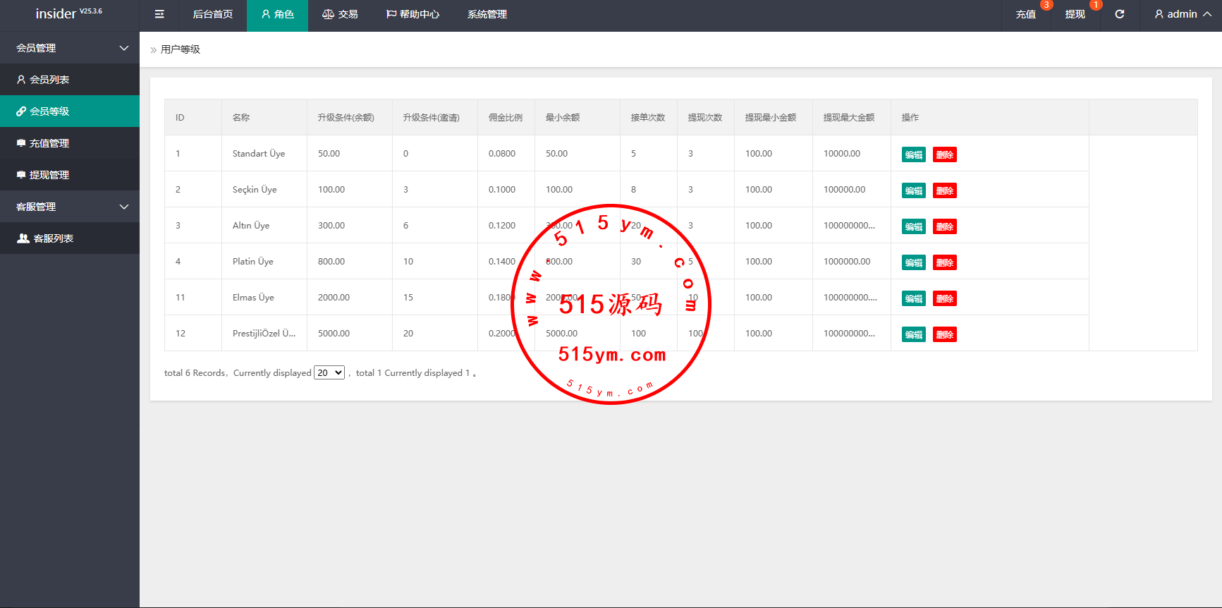Edit the Standart Üye level row
The width and height of the screenshot is (1222, 608).
point(913,154)
